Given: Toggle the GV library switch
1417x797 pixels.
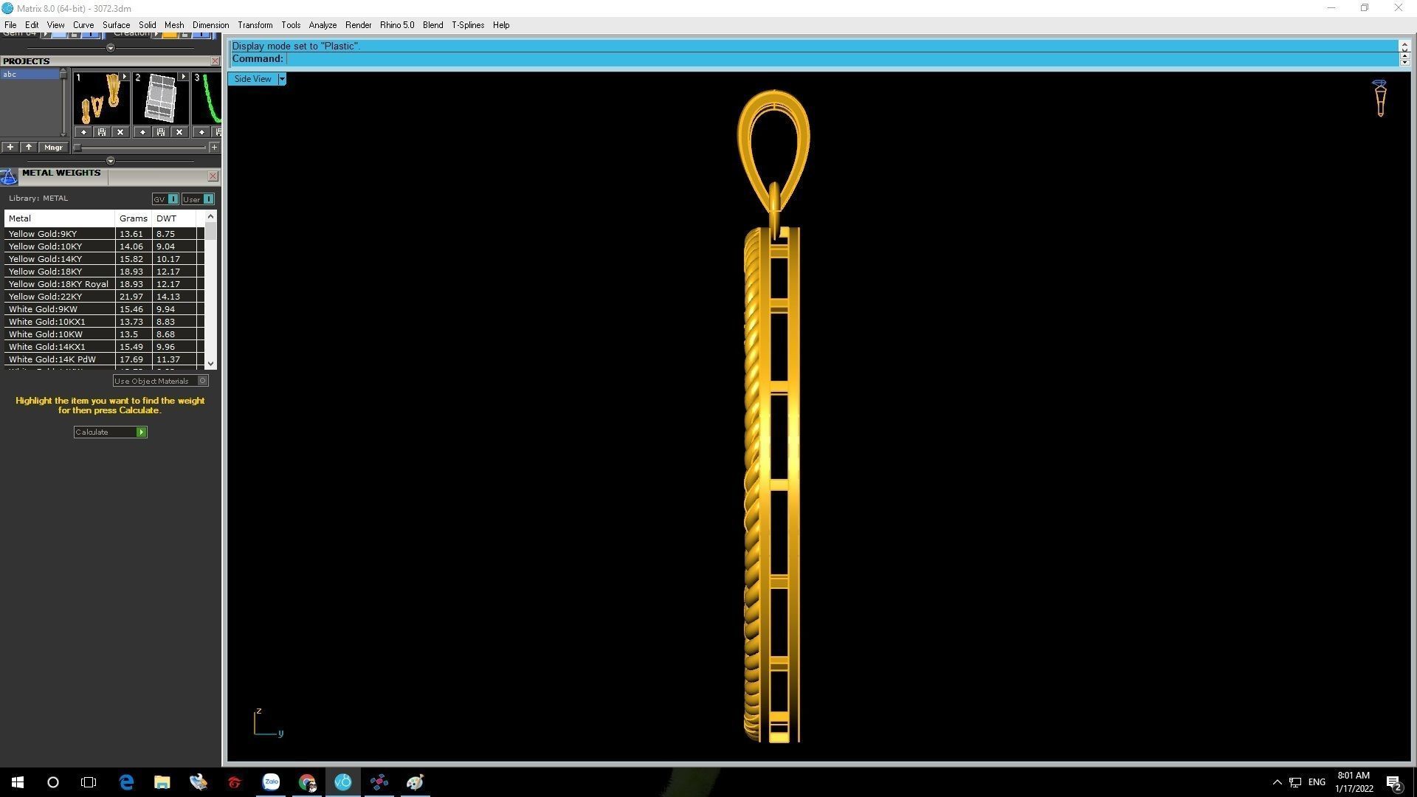Looking at the screenshot, I should [173, 199].
